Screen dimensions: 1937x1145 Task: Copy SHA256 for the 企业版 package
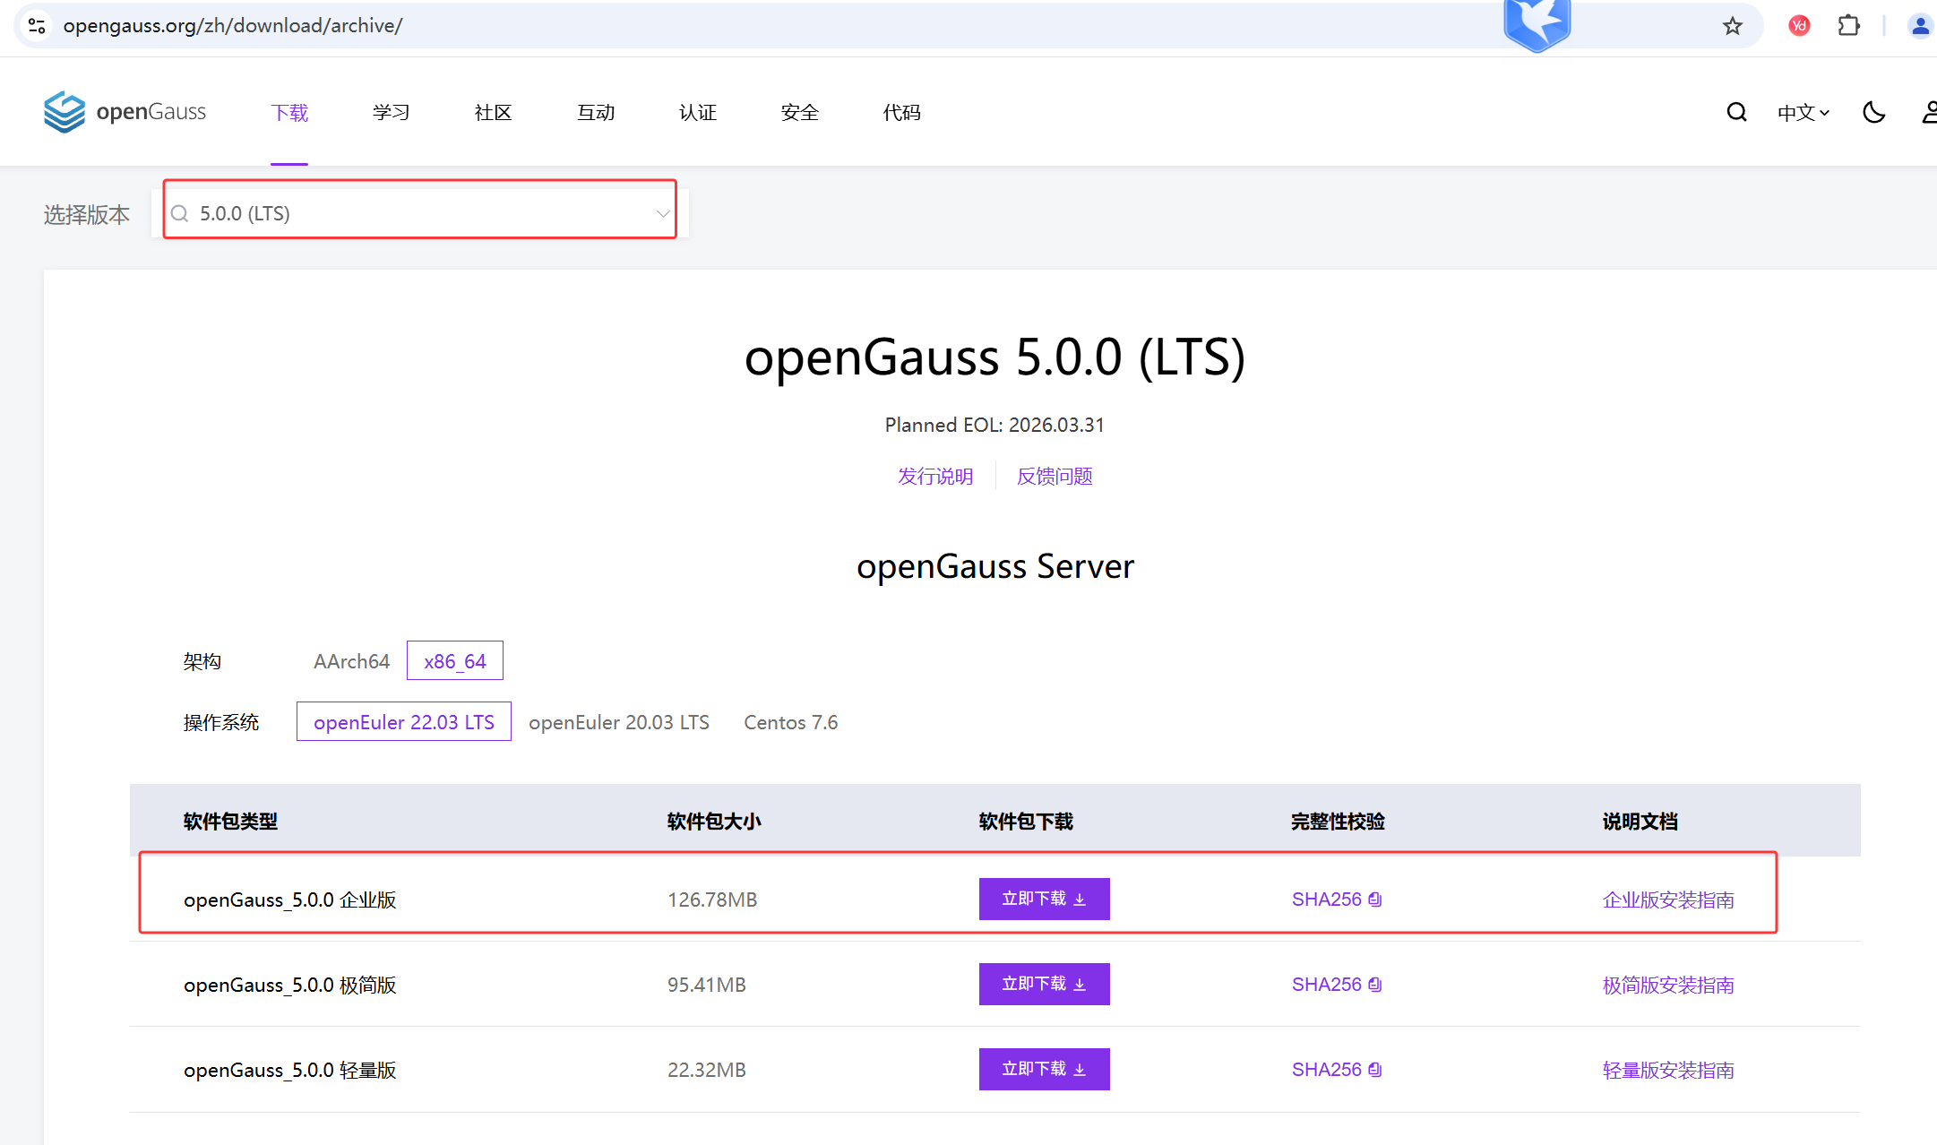point(1375,900)
